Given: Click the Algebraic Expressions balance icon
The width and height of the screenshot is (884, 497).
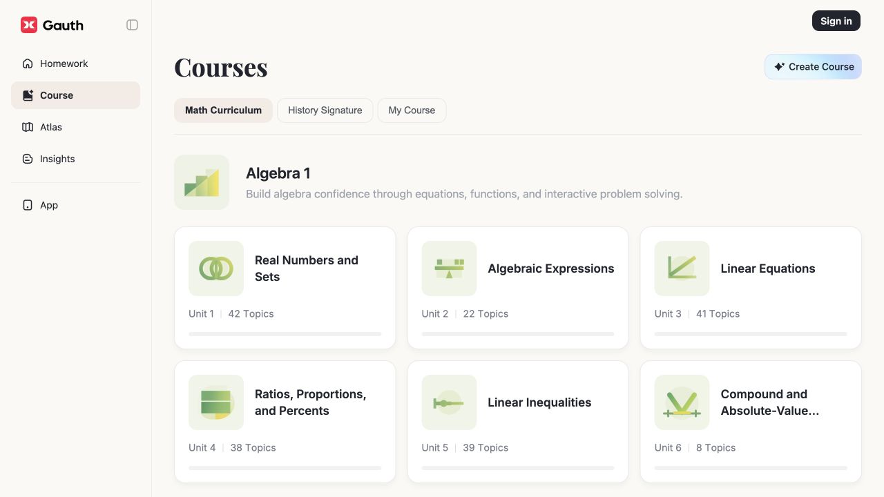Looking at the screenshot, I should [x=449, y=269].
